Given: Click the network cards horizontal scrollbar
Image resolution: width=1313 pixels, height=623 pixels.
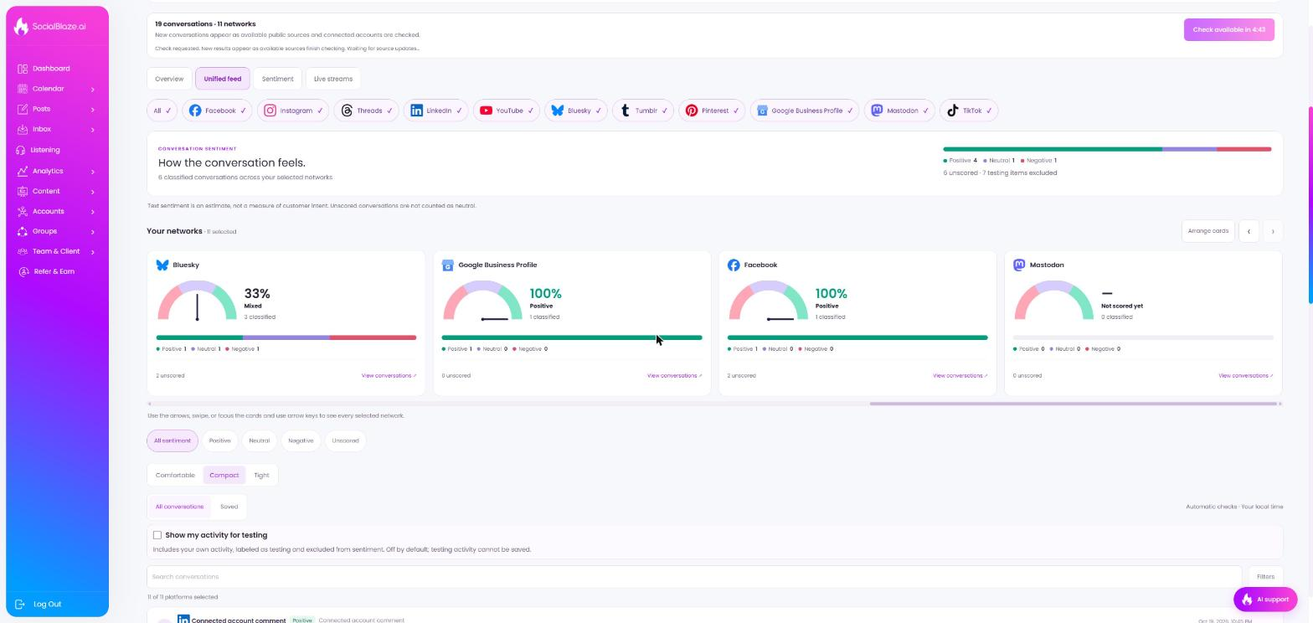Looking at the screenshot, I should coord(1074,404).
